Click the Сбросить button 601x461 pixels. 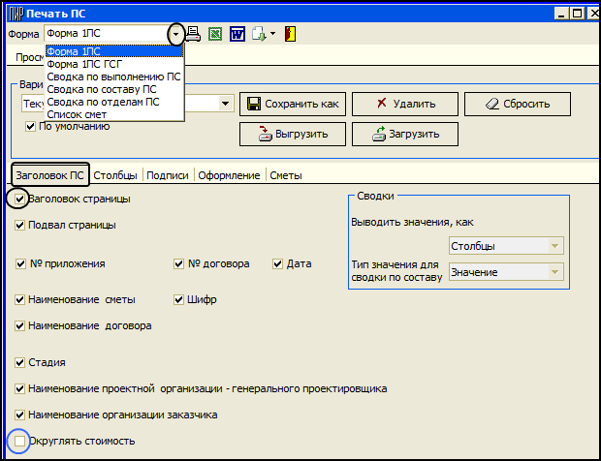pyautogui.click(x=518, y=104)
